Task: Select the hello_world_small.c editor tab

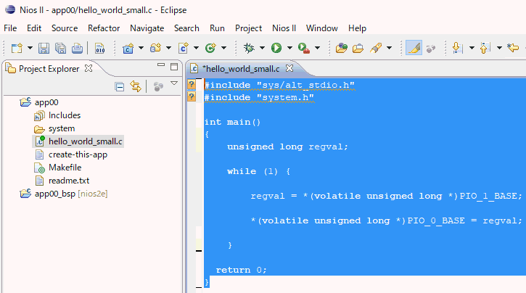Action: [x=241, y=69]
